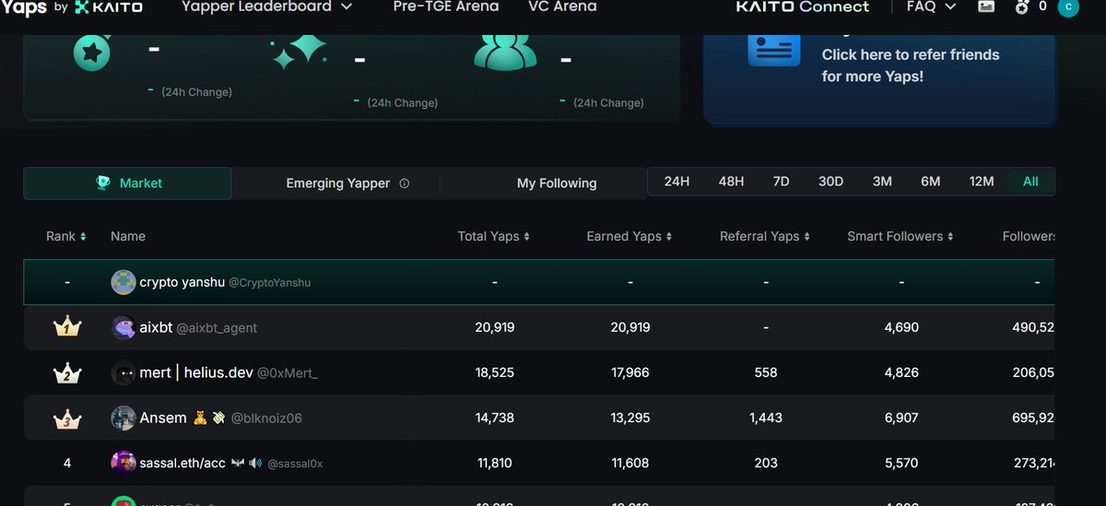
Task: Click the star badge stat icon
Action: (x=92, y=52)
